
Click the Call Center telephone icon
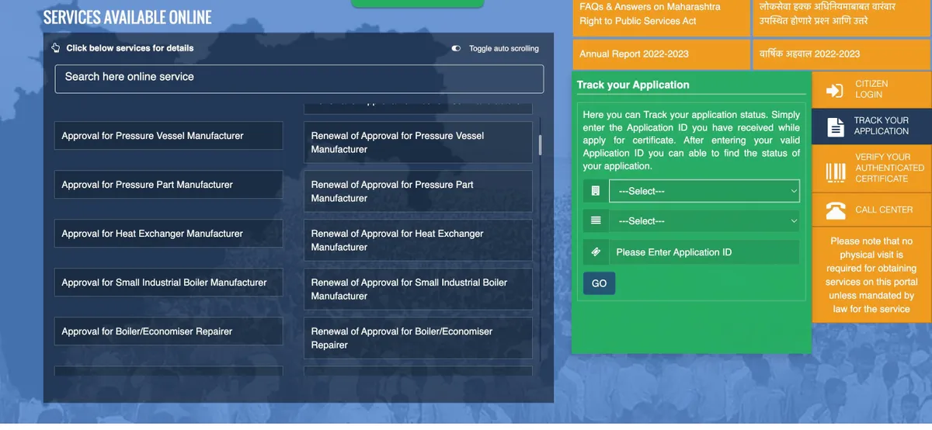pos(836,210)
